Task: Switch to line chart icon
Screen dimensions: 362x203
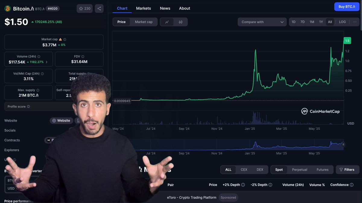Action: click(x=167, y=22)
